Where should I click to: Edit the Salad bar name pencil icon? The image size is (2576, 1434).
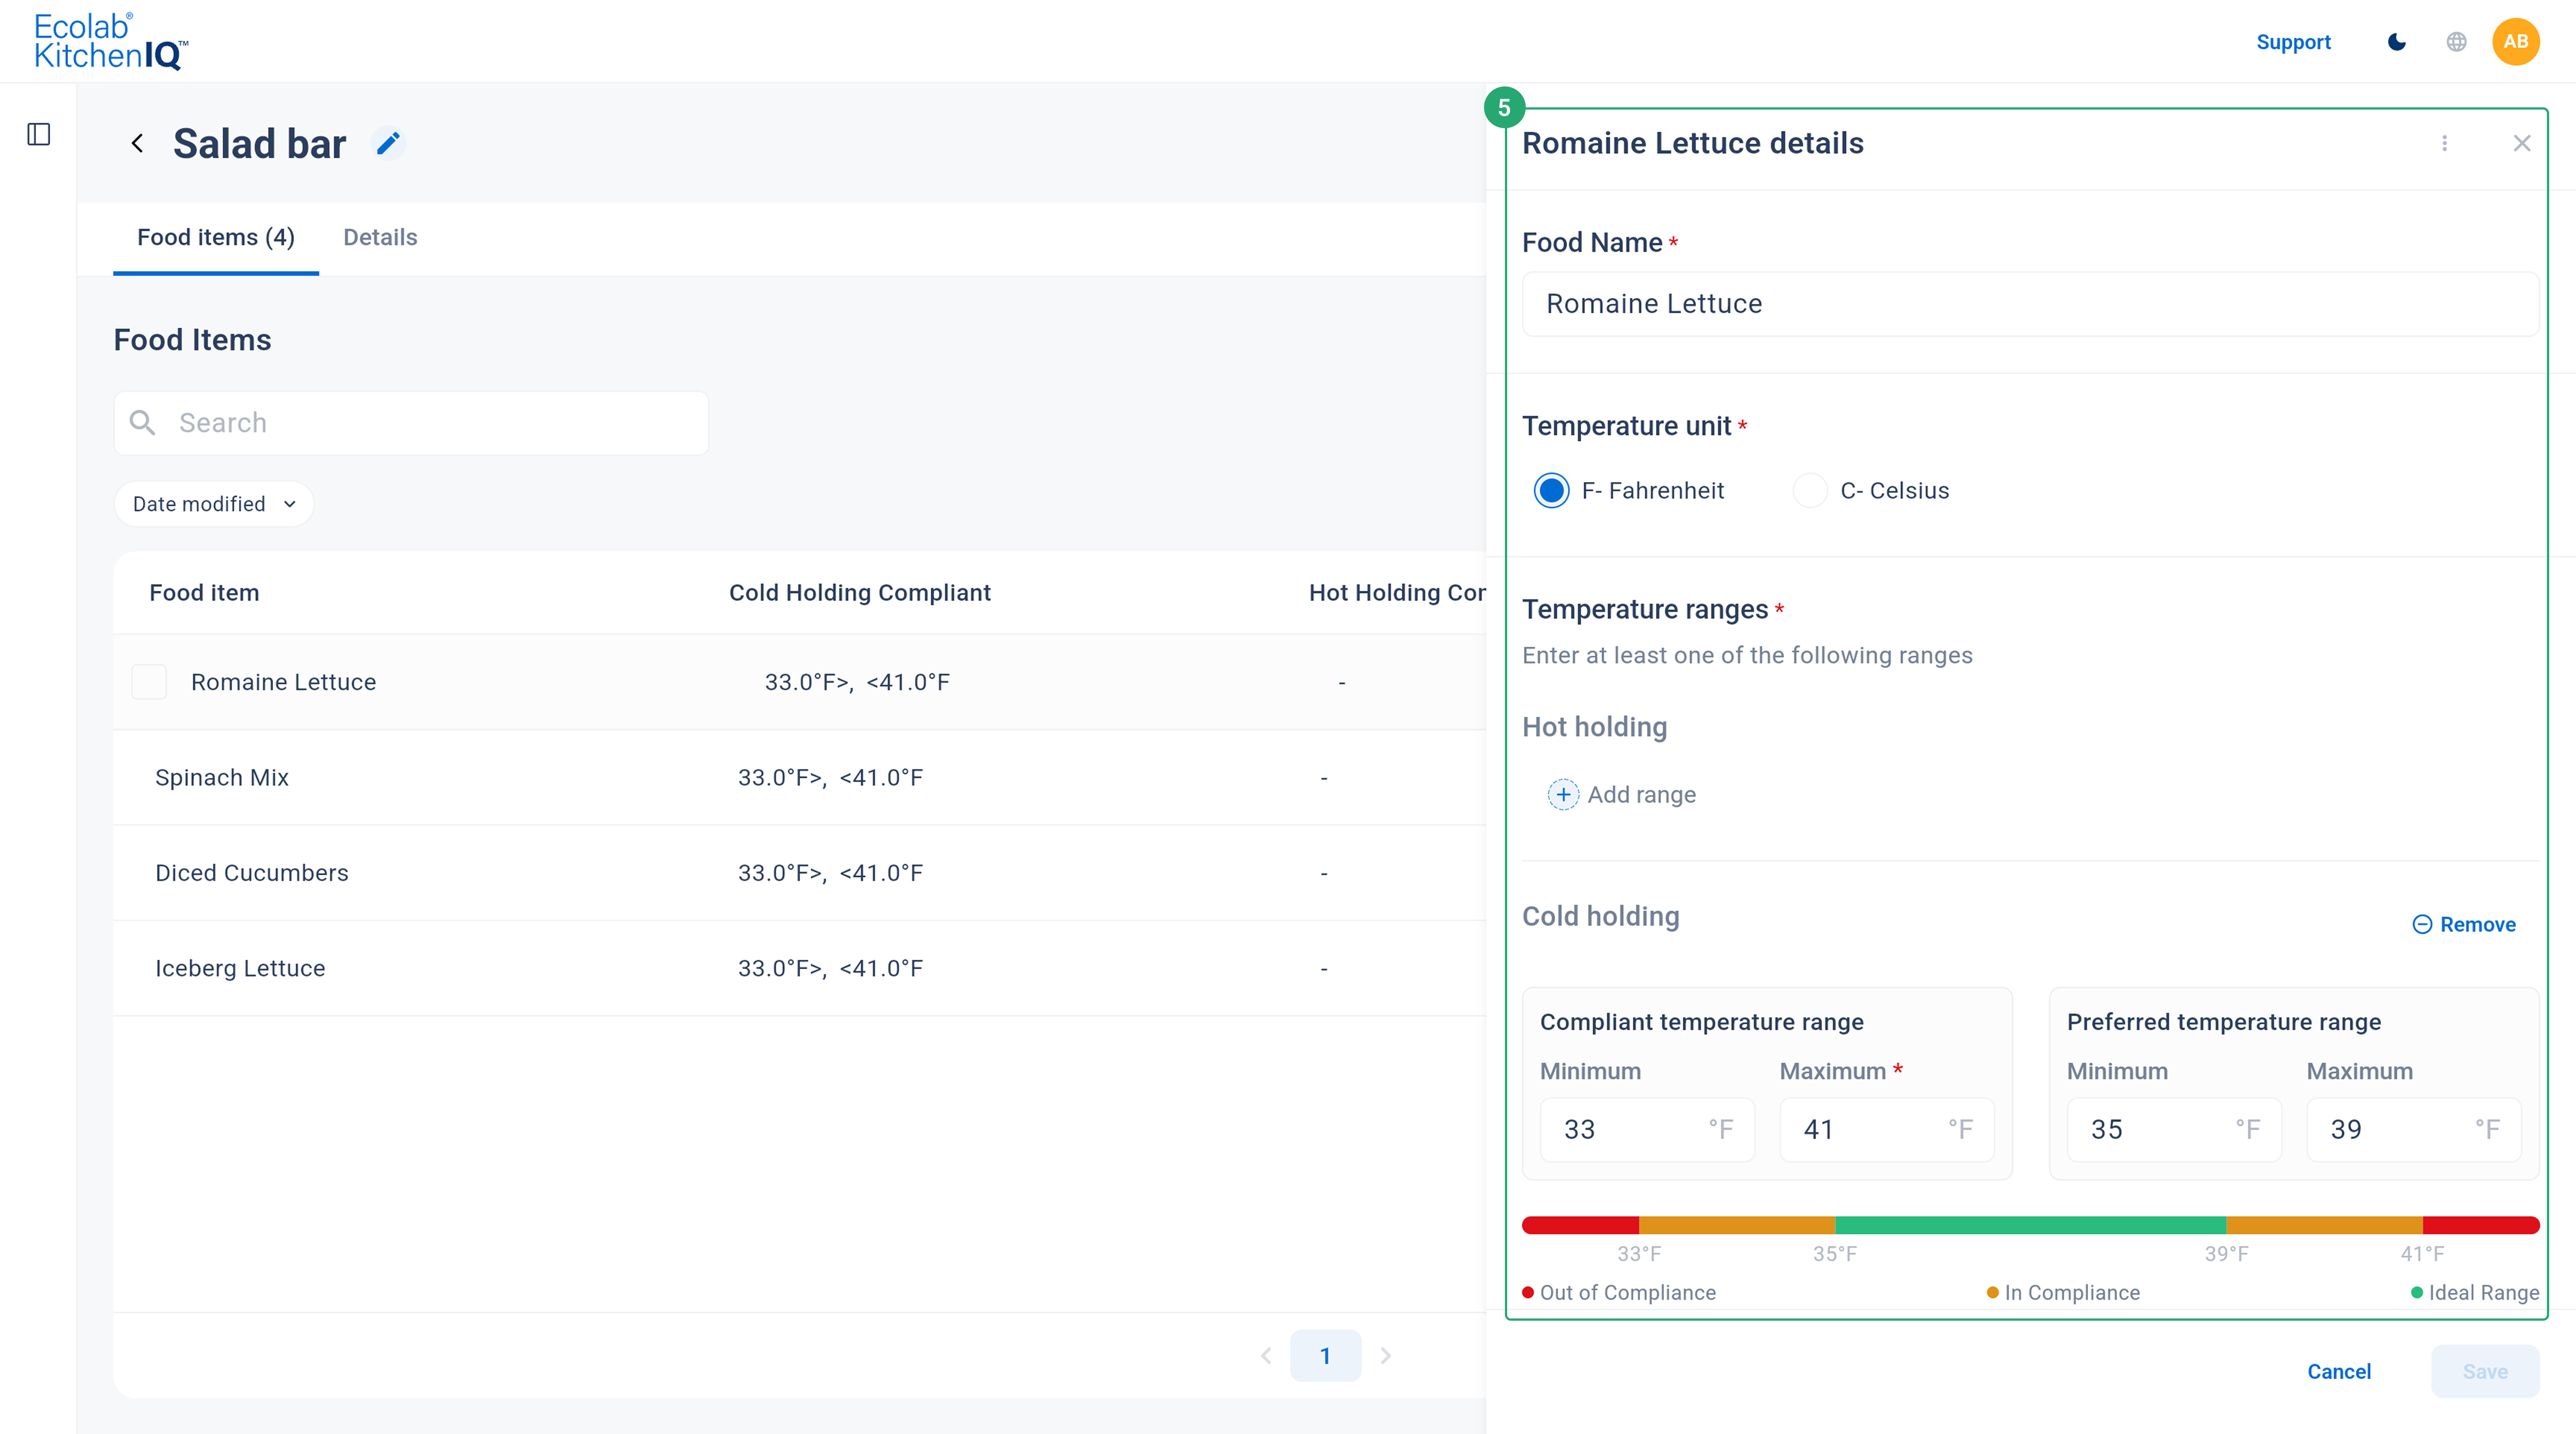click(388, 144)
